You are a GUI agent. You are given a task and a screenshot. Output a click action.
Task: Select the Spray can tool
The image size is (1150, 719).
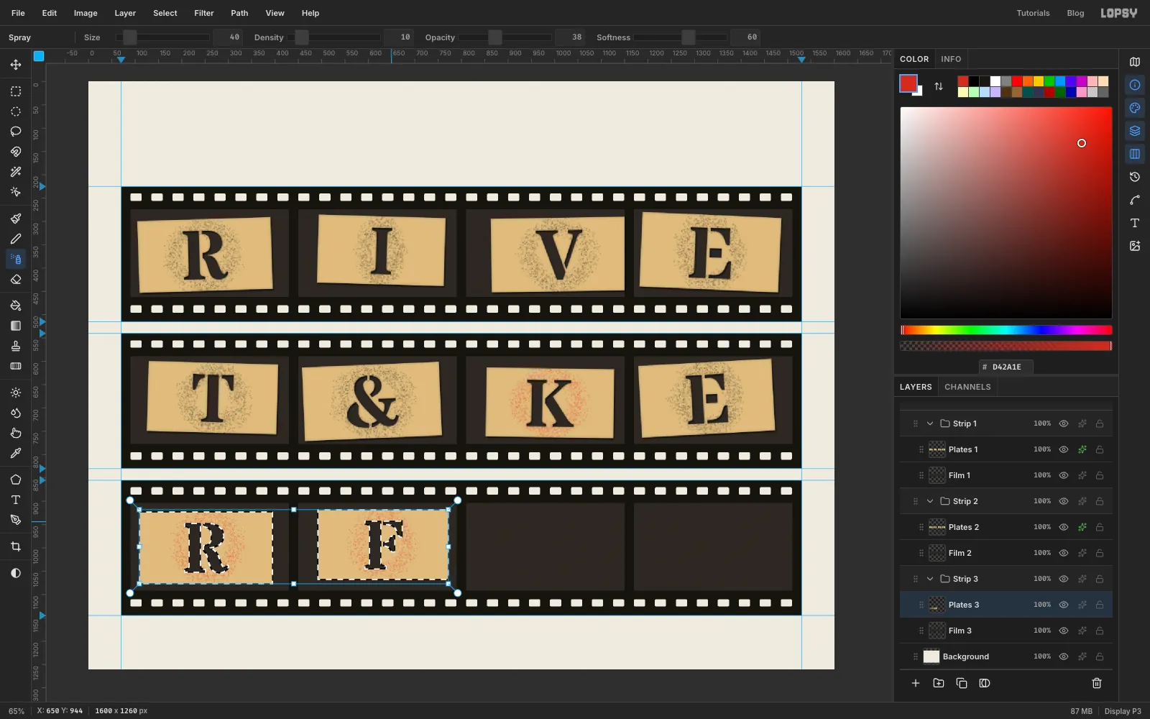[15, 259]
